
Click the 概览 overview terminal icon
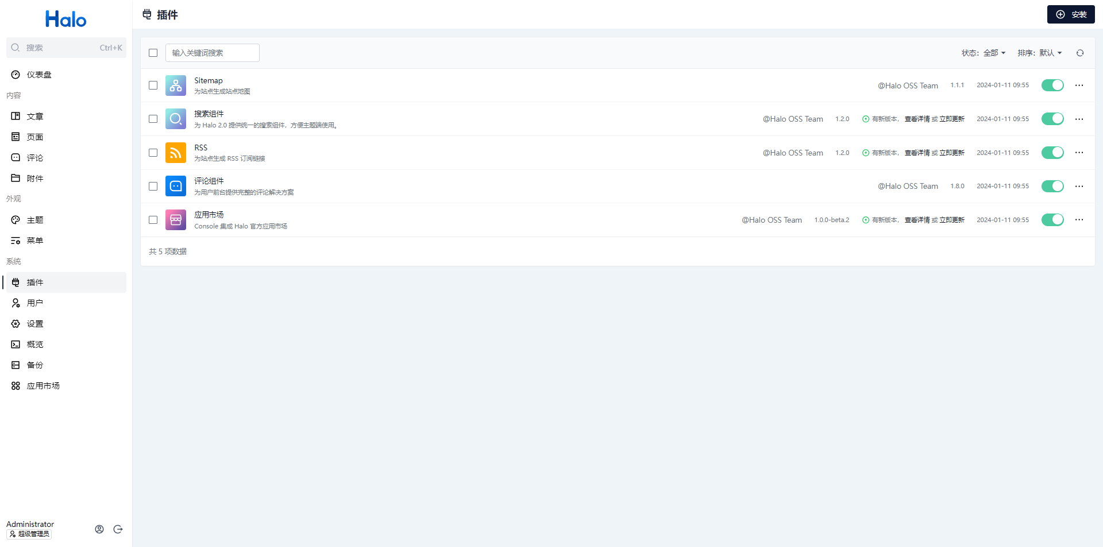16,344
